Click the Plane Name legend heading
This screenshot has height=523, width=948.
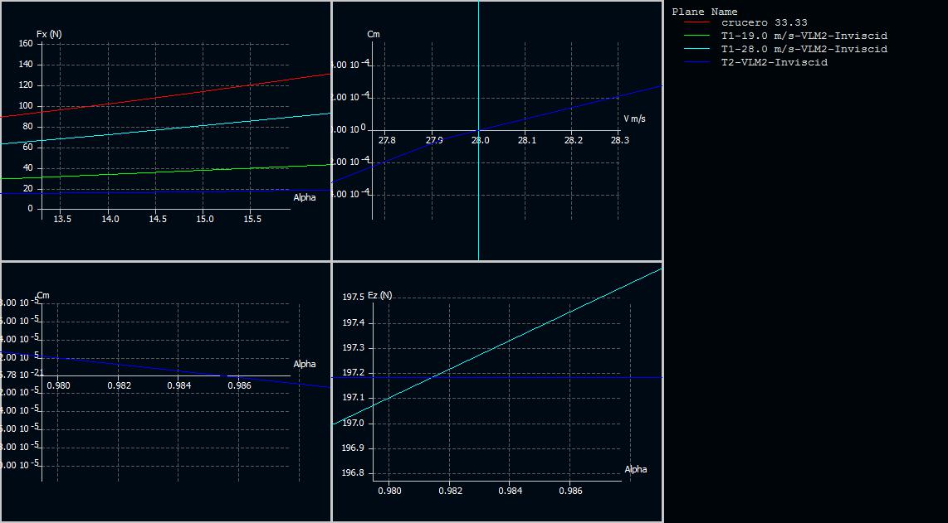704,12
